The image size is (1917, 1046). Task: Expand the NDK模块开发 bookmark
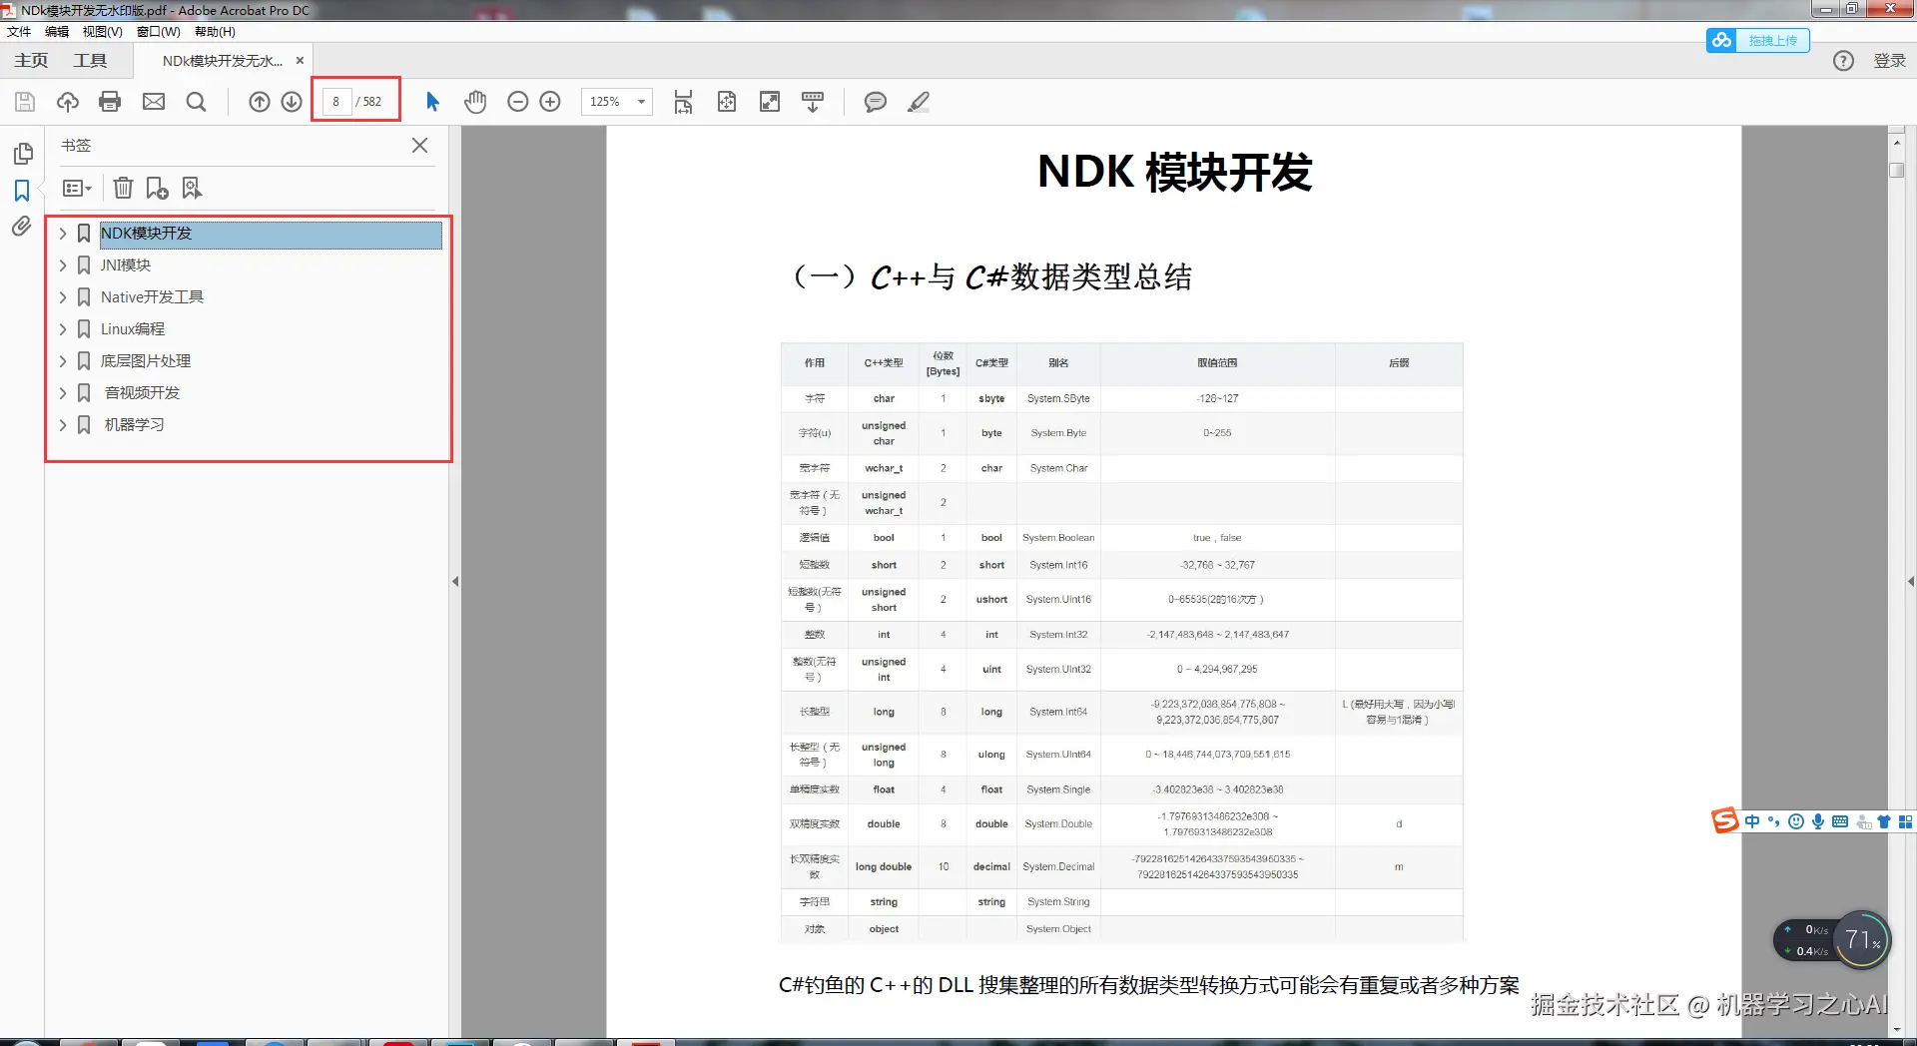[x=63, y=234]
